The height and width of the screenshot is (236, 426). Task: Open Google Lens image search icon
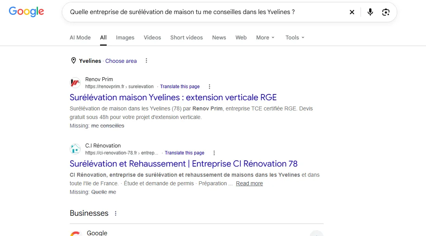(386, 12)
